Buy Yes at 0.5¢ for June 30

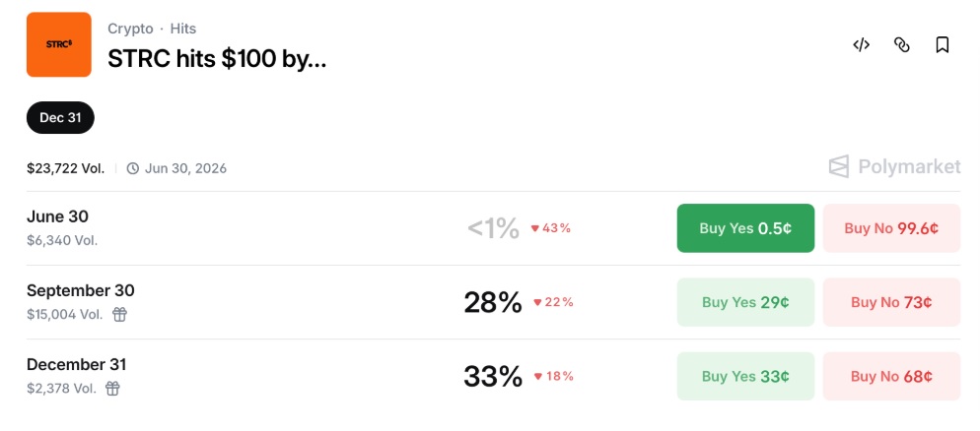[x=745, y=228]
